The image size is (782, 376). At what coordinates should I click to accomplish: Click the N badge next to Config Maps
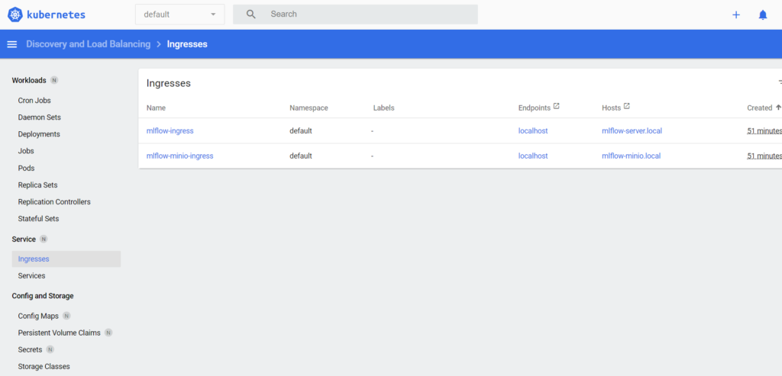click(x=66, y=316)
